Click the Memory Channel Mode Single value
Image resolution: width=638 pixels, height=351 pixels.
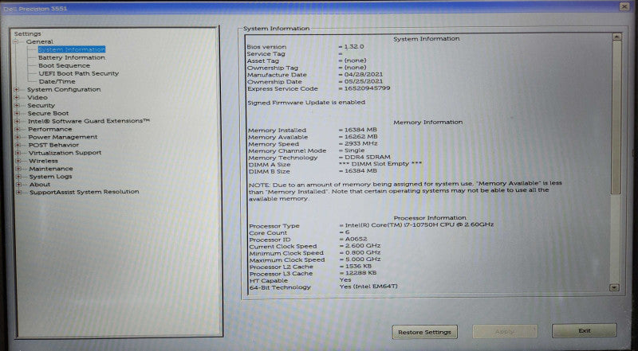pos(354,150)
